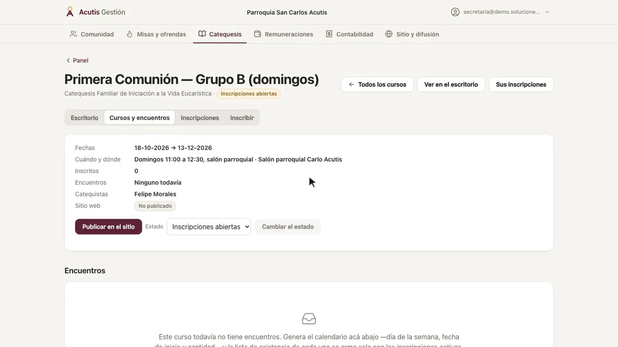The image size is (618, 347).
Task: Click the back chevron beside Panel
Action: pyautogui.click(x=68, y=61)
